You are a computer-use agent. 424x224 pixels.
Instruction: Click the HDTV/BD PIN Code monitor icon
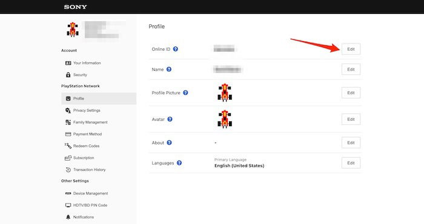(68, 205)
